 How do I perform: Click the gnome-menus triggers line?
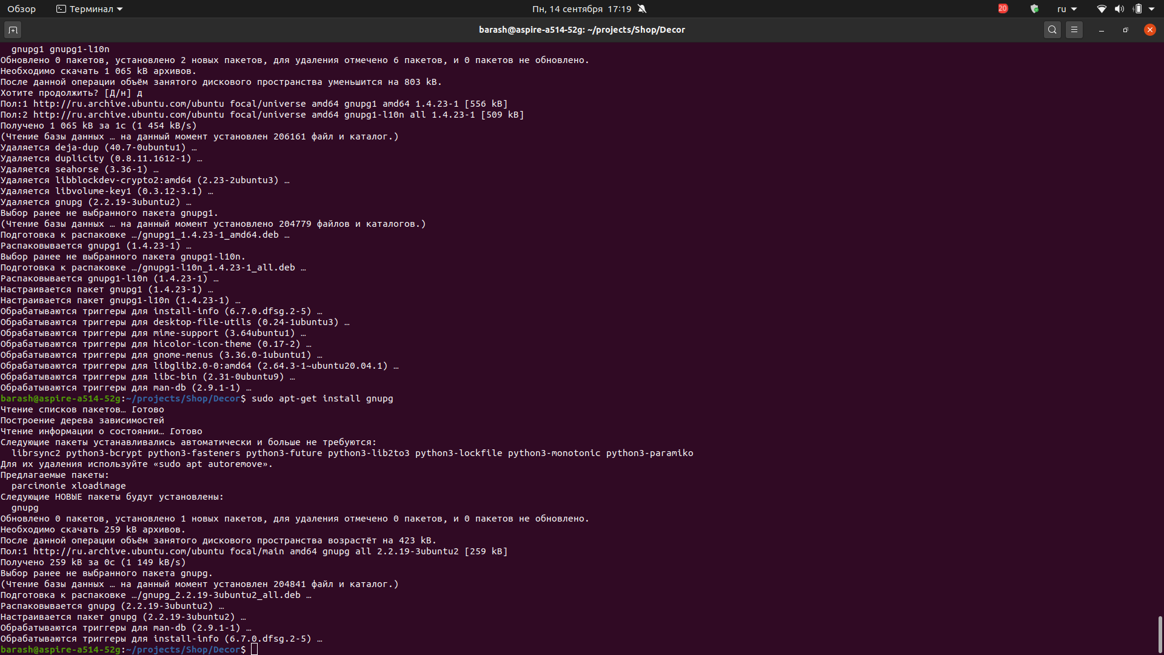[161, 355]
